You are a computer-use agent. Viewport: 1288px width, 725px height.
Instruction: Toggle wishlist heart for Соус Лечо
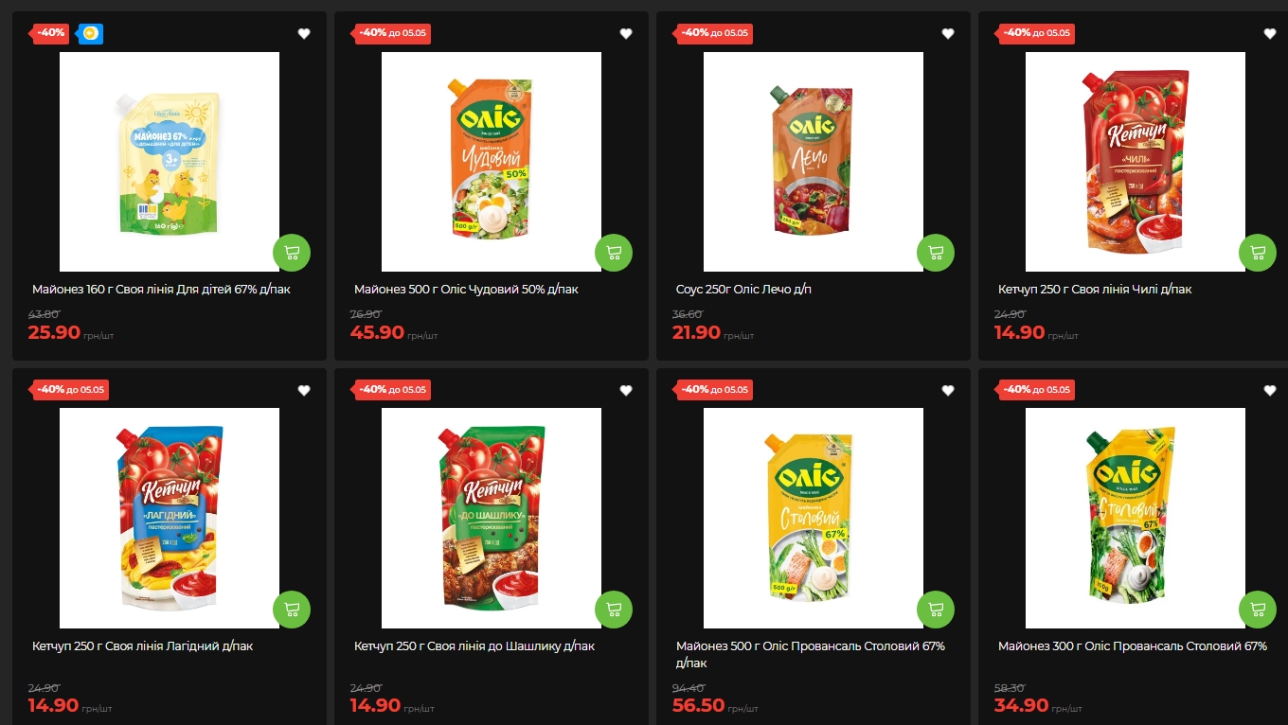pos(948,34)
